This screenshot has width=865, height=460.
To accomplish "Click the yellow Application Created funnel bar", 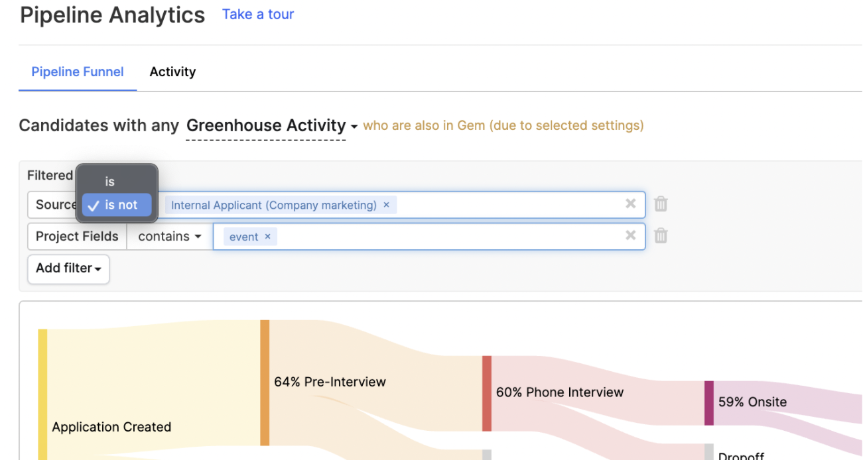I will [42, 394].
